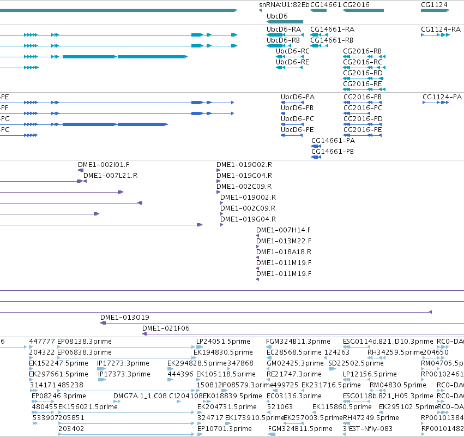
Task: Select the CG2016-PB protein label
Action: point(363,97)
